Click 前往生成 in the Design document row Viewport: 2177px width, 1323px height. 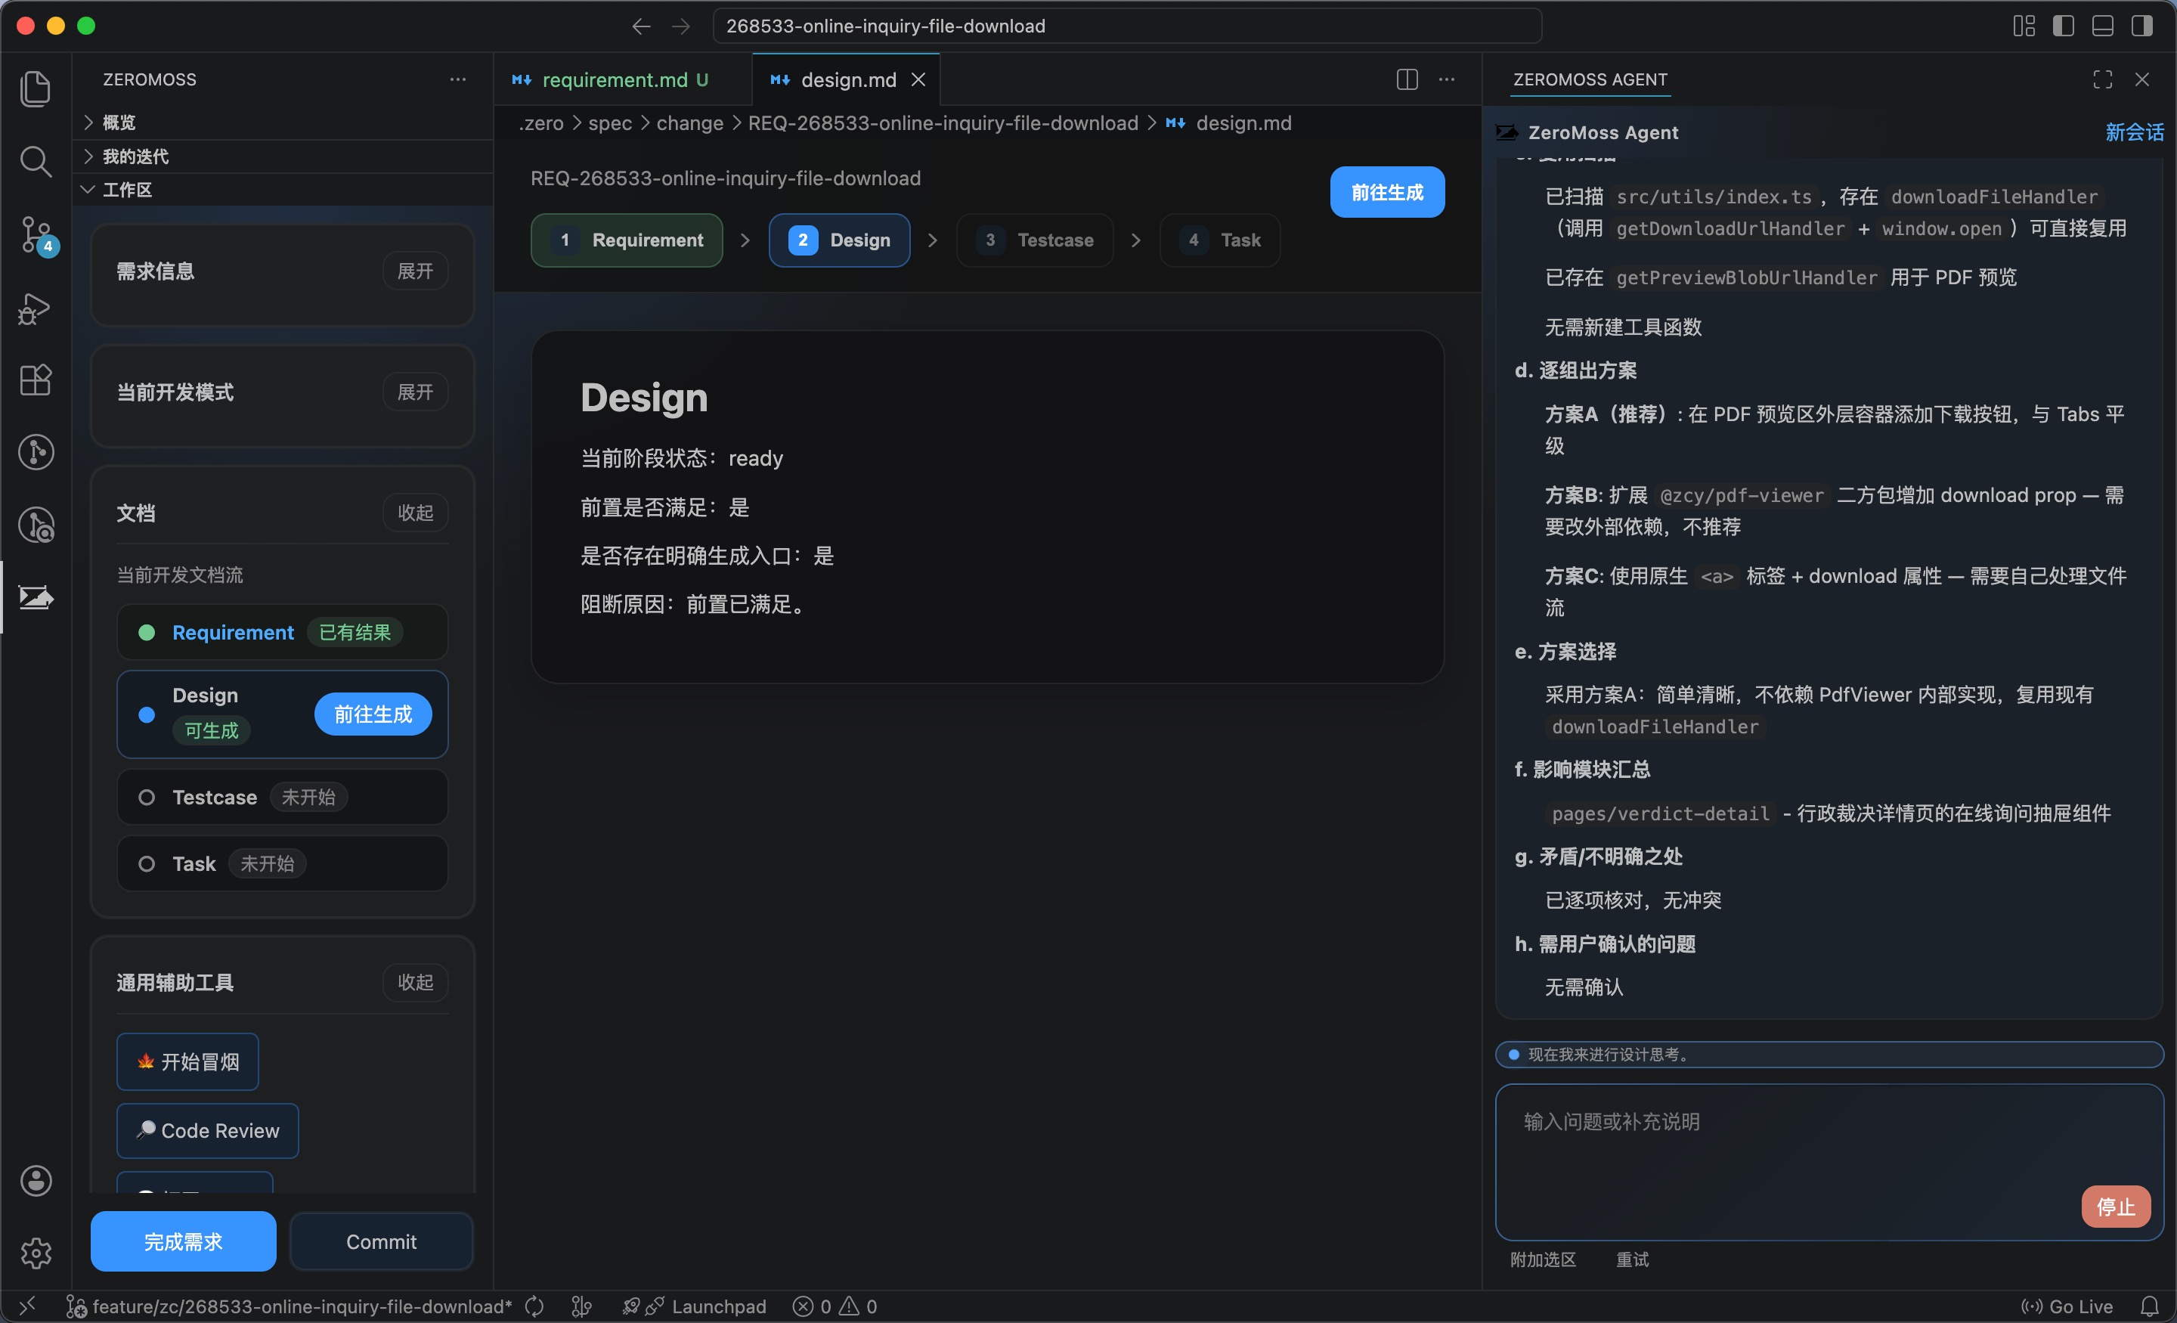click(x=373, y=714)
